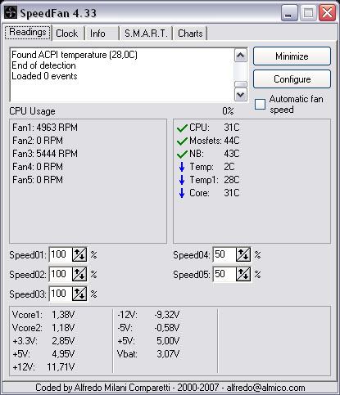Viewport: 340px width, 395px height.
Task: Click the blue down arrow beside Temp 2C
Action: 182,167
